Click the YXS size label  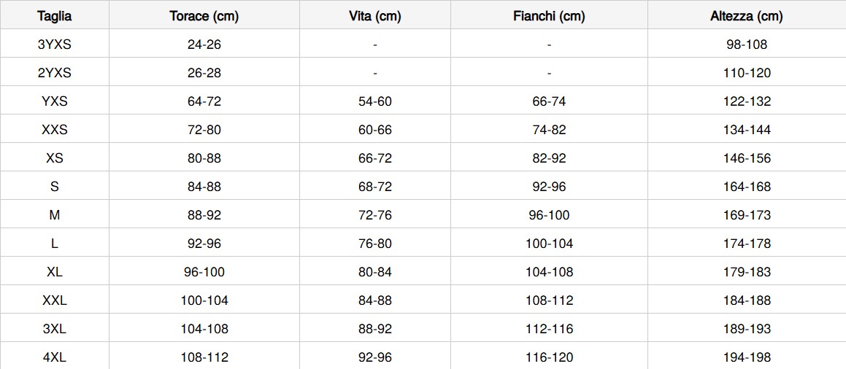click(55, 101)
